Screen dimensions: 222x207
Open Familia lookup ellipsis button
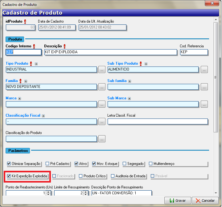tap(102, 87)
